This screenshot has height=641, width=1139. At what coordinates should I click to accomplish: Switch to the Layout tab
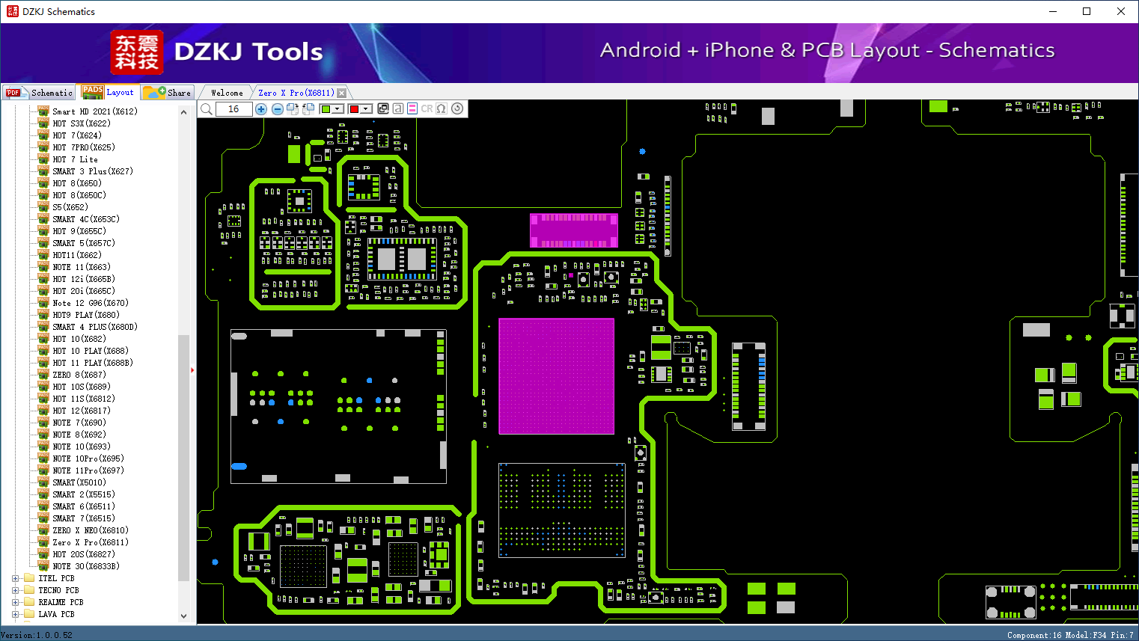pos(109,92)
